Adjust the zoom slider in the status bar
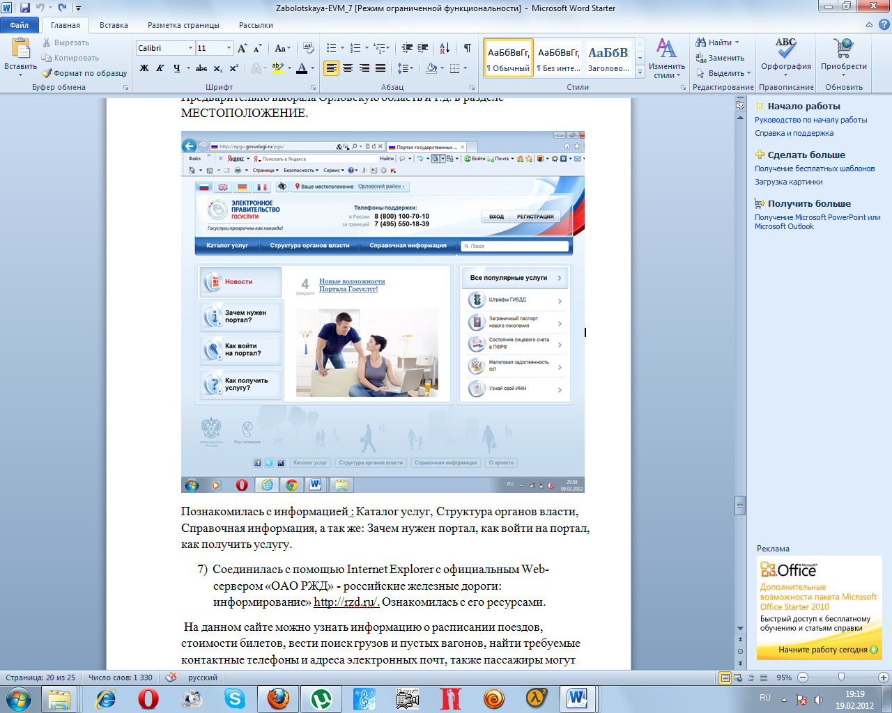The width and height of the screenshot is (892, 713). pos(841,677)
